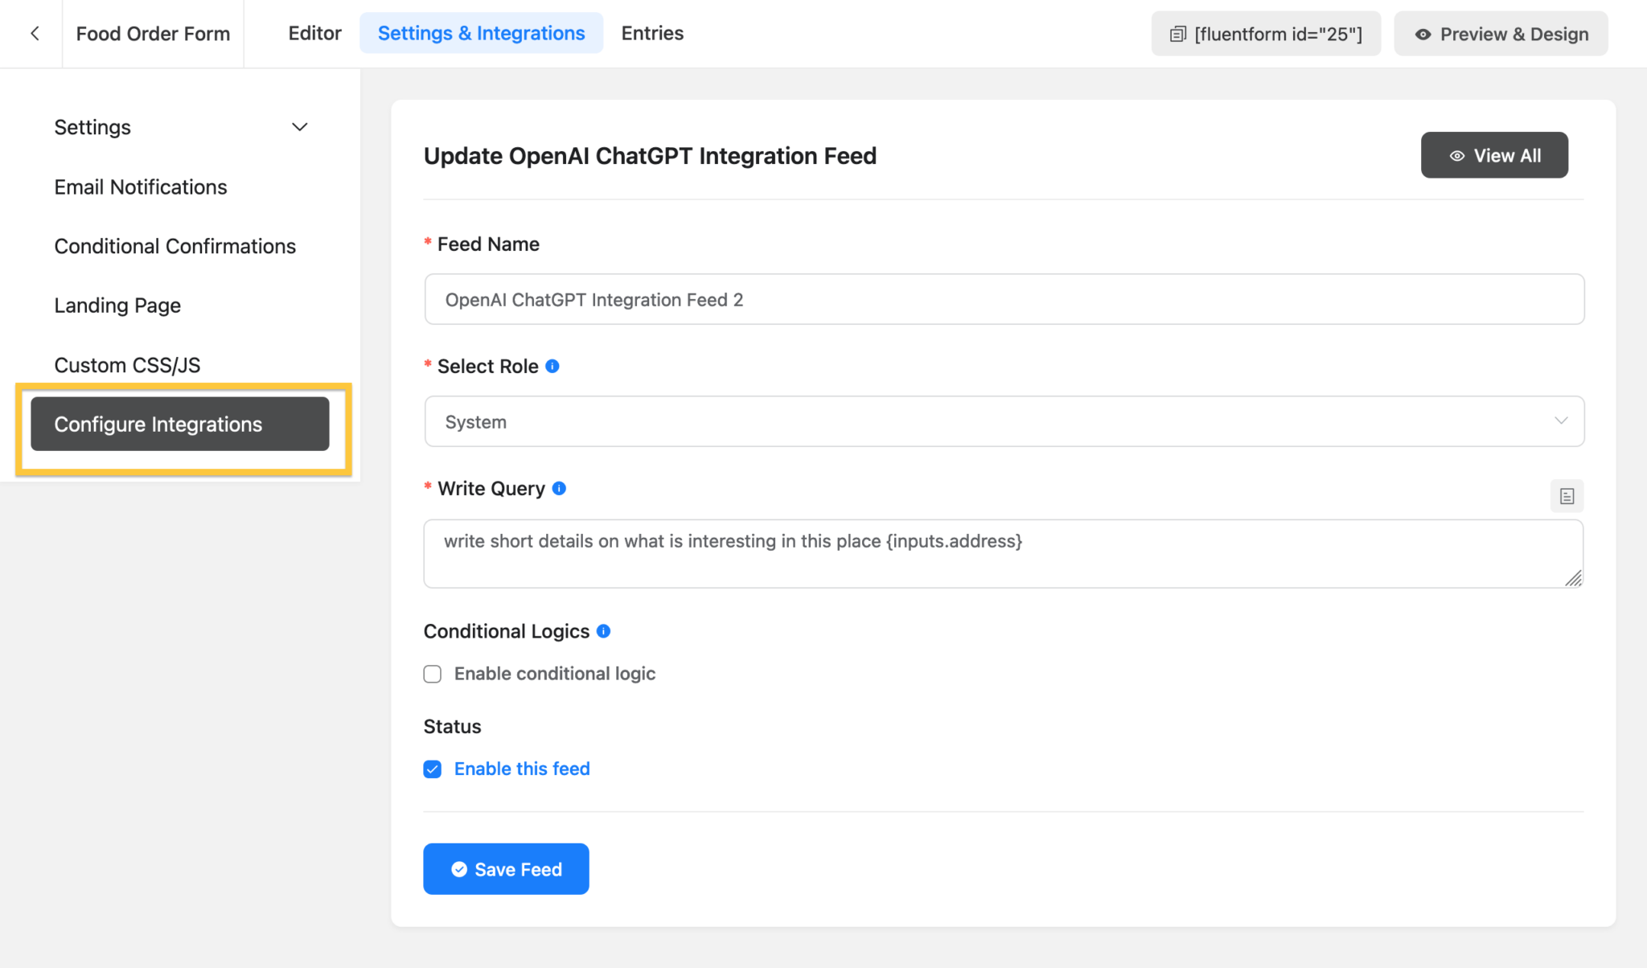Click the Save Feed button
1647x968 pixels.
pos(506,869)
